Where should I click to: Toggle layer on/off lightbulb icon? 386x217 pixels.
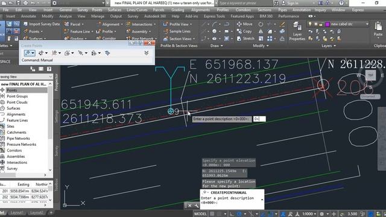(310, 24)
